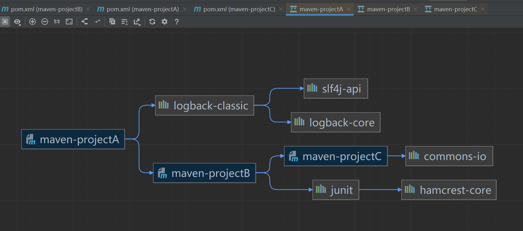This screenshot has height=231, width=523.
Task: Select the slf4j-api dependency node
Action: pyautogui.click(x=336, y=88)
